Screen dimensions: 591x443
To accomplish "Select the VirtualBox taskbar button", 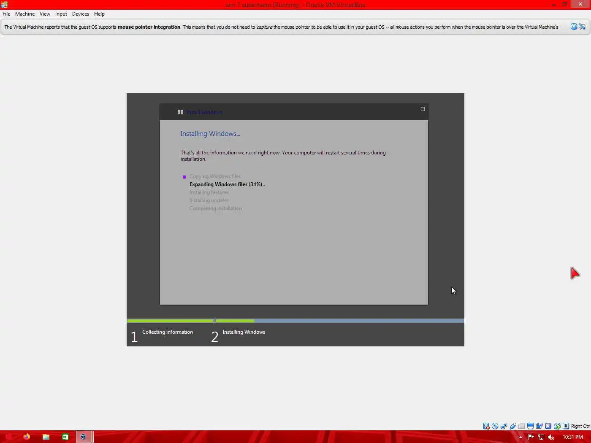I will (x=84, y=437).
